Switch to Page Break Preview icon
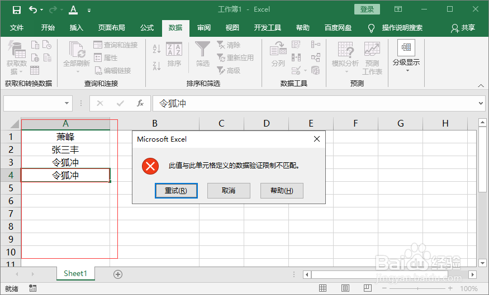 click(368, 288)
